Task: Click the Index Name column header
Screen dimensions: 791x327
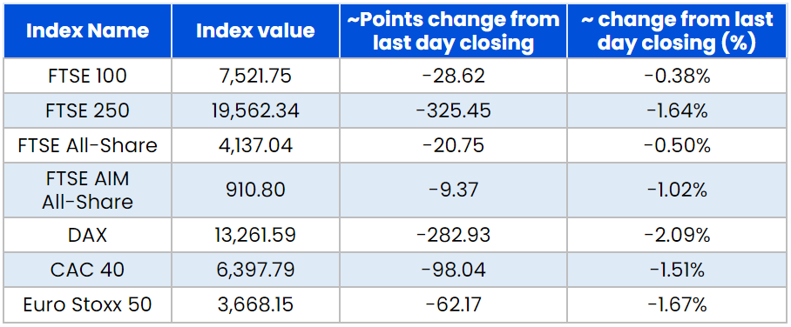Action: [87, 30]
